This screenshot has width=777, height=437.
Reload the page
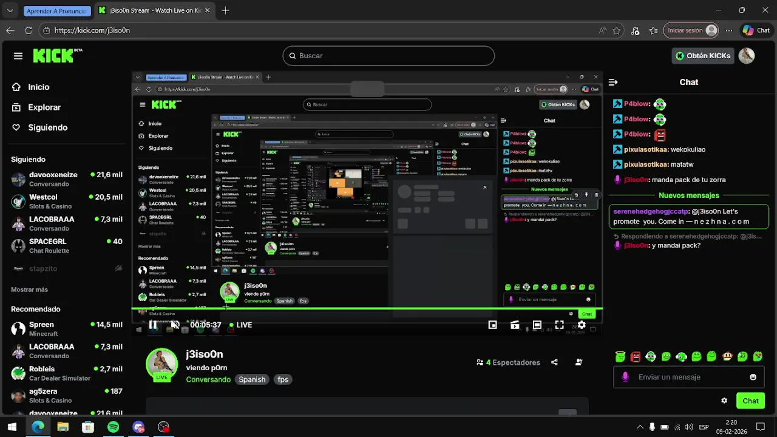point(28,30)
